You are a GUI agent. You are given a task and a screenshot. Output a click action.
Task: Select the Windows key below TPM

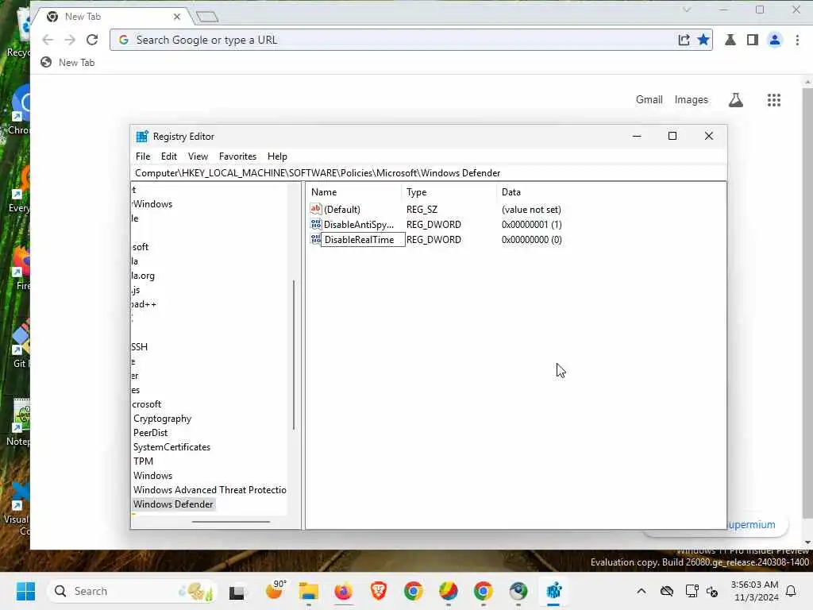click(x=152, y=476)
